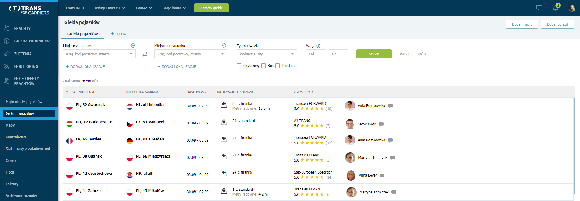Image resolution: width=580 pixels, height=201 pixels.
Task: Pick unloading location via map pin icon
Action: 224,46
